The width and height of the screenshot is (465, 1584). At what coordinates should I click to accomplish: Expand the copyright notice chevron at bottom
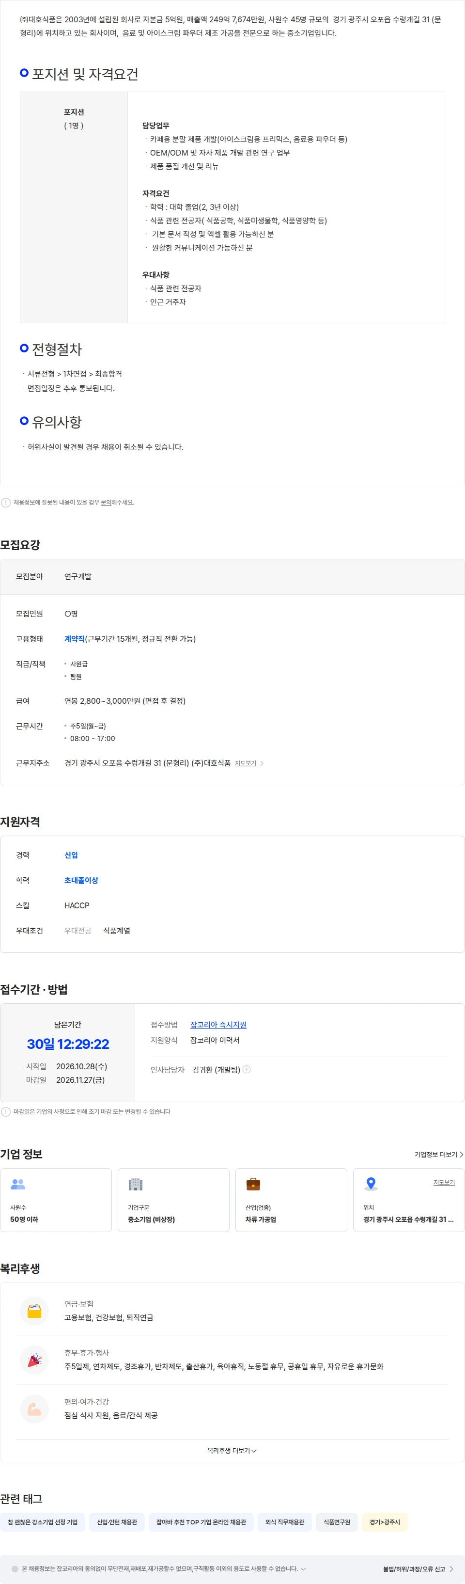point(303,1568)
